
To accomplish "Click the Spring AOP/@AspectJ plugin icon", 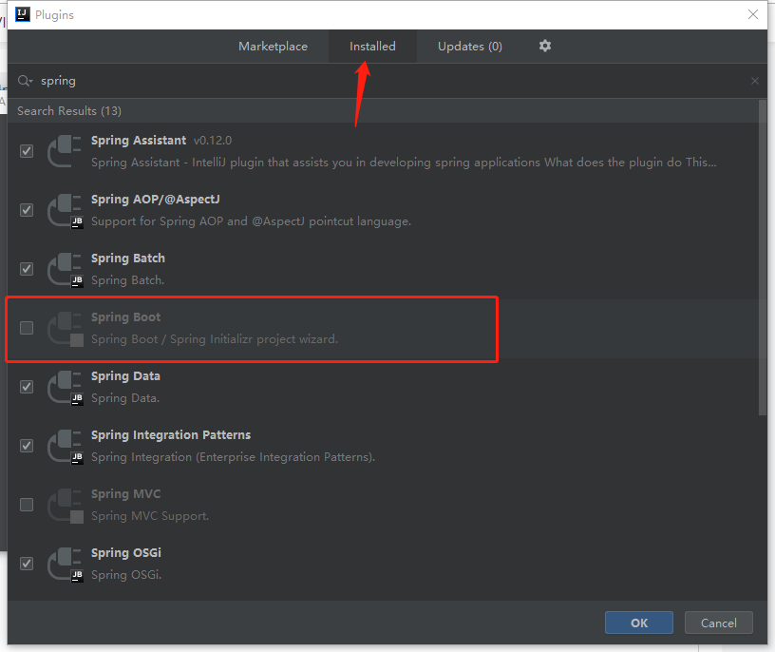I will click(x=65, y=210).
